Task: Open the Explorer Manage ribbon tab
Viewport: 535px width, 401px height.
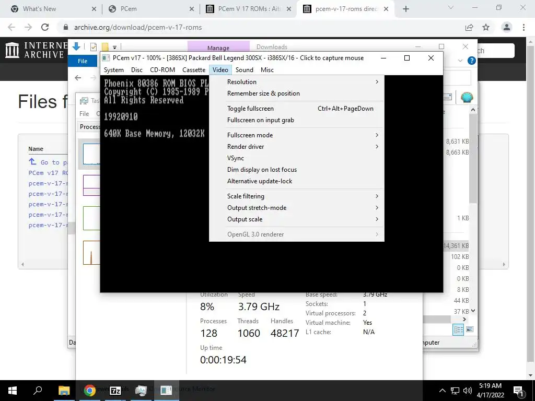Action: [218, 47]
